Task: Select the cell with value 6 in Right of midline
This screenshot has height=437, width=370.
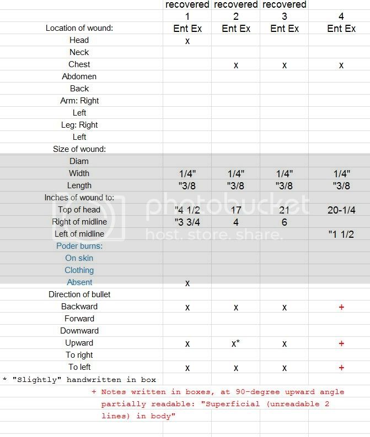Action: pyautogui.click(x=285, y=222)
